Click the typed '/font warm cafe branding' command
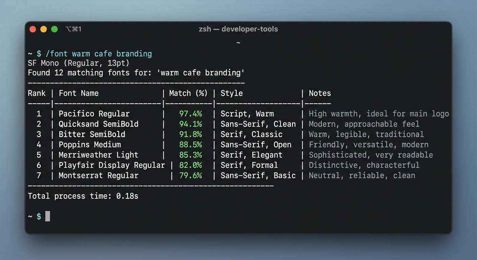 click(99, 54)
